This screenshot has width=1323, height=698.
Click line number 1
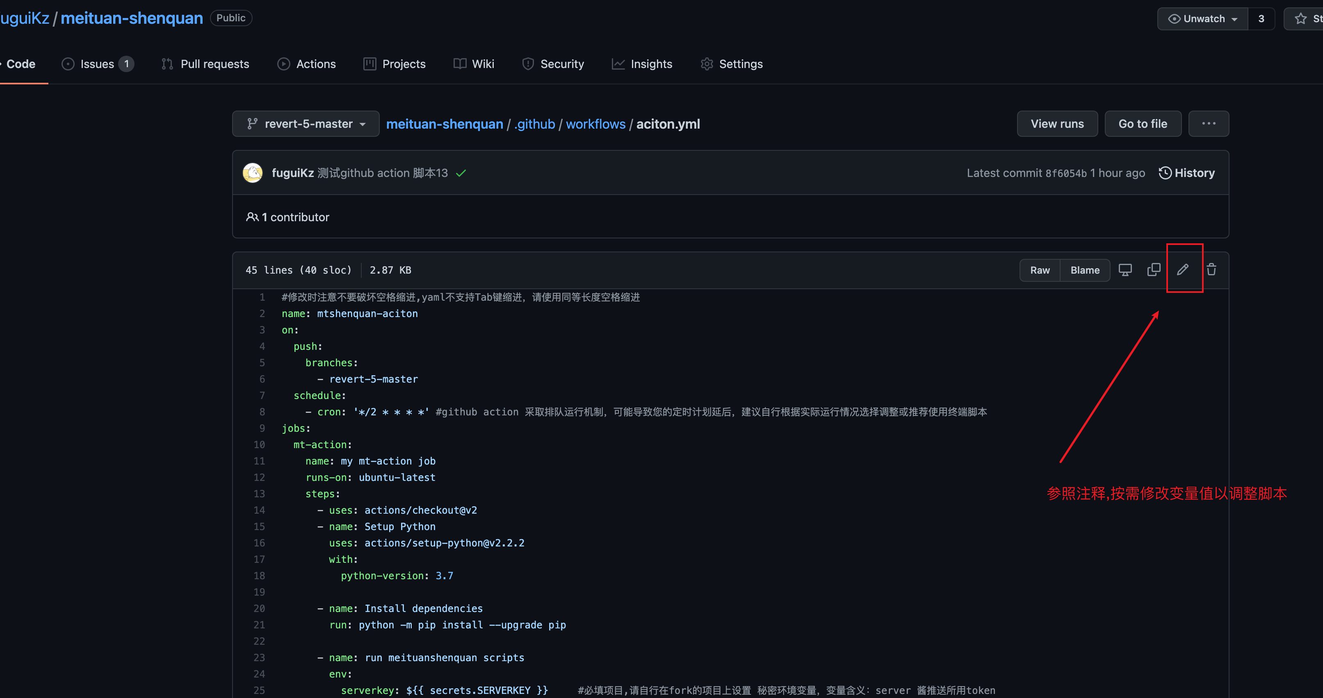tap(262, 297)
